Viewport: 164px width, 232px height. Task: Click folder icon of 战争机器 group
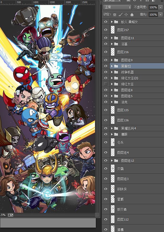click(x=116, y=72)
